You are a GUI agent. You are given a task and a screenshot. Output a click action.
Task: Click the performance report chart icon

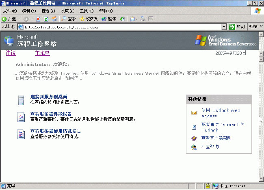[x=21, y=117]
